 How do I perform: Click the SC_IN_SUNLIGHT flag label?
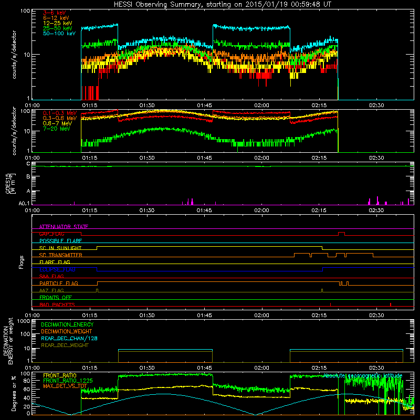point(60,248)
